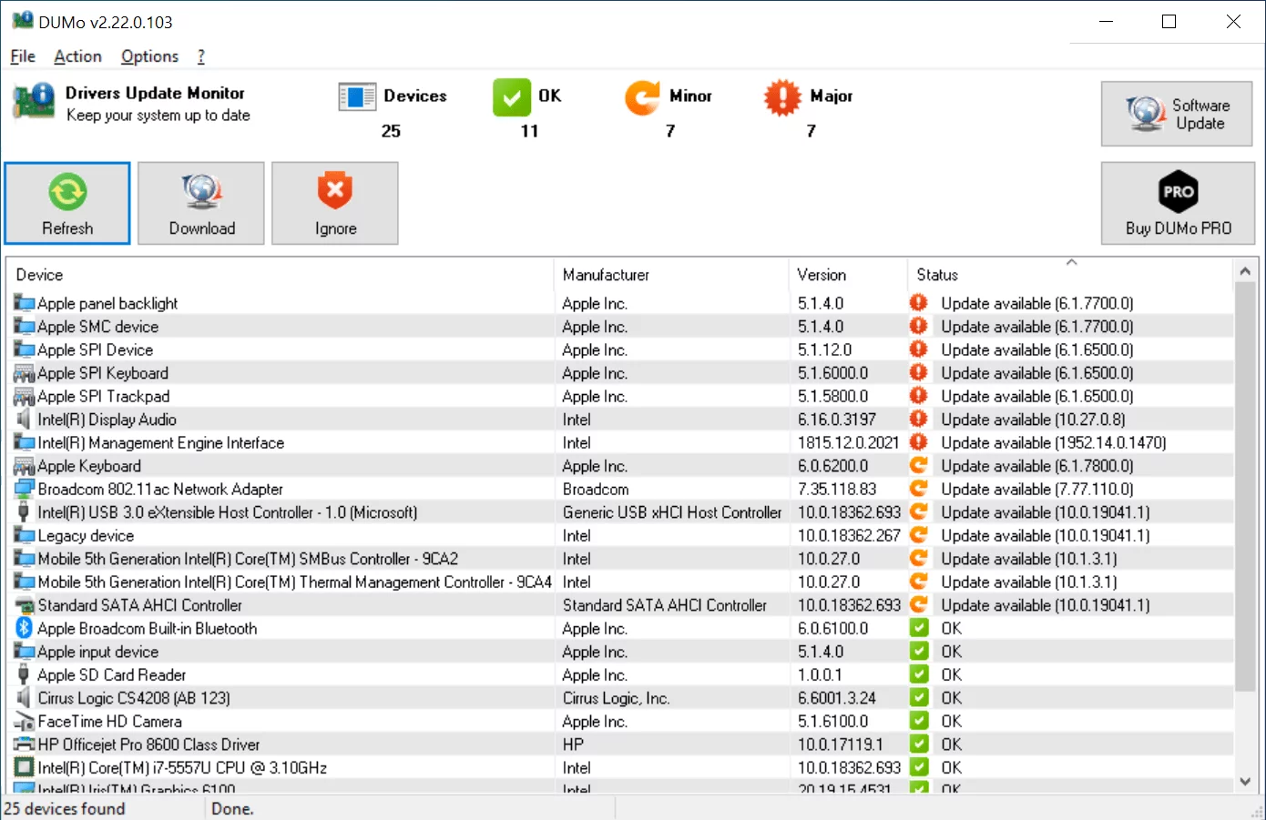Click camera icon for FaceTime HD Camera
This screenshot has width=1266, height=820.
pos(25,722)
